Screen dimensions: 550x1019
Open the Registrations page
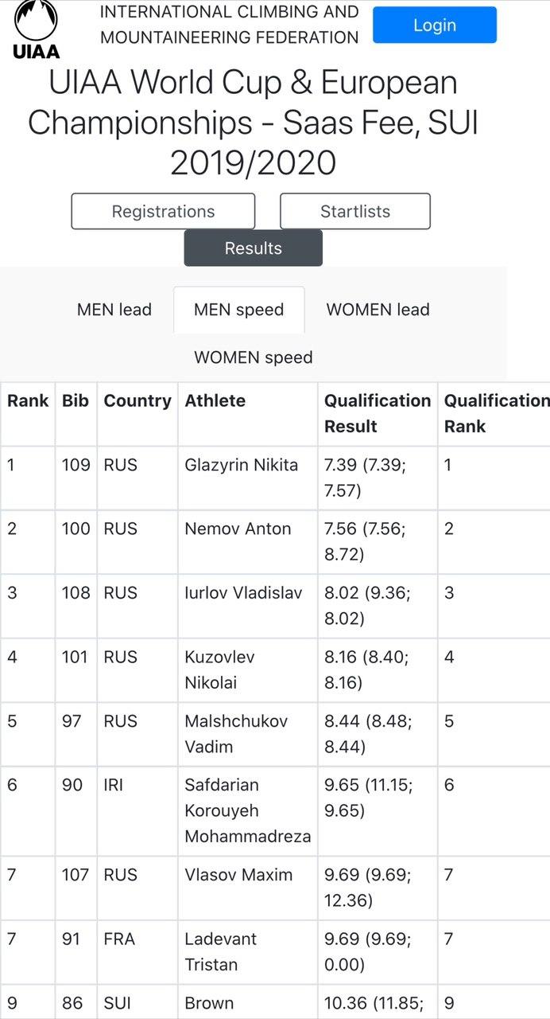point(163,212)
